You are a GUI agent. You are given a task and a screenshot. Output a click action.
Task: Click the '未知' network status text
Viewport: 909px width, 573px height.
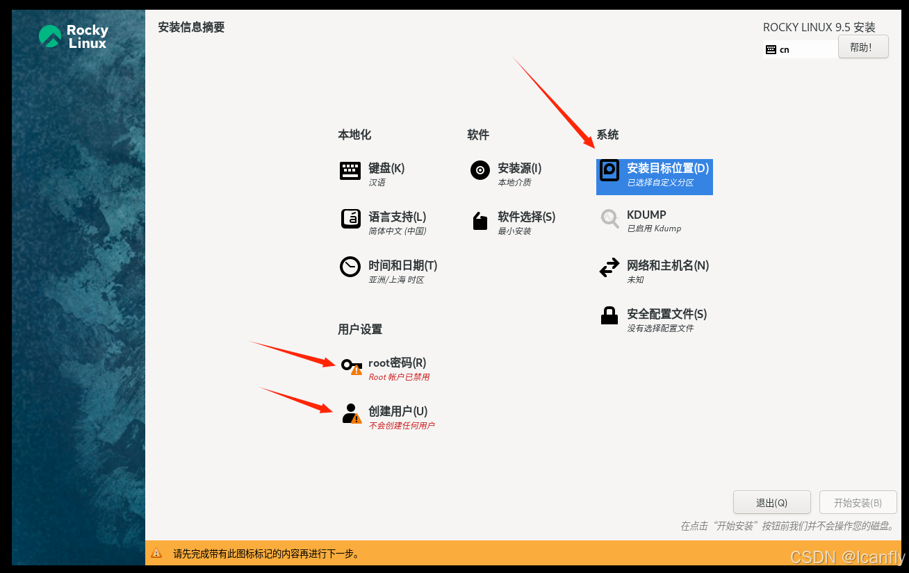(635, 280)
